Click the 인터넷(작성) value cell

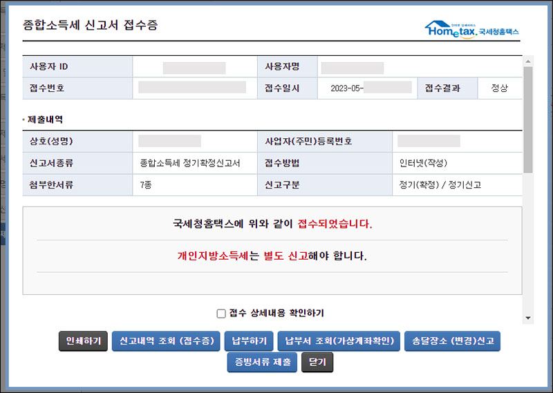click(458, 163)
